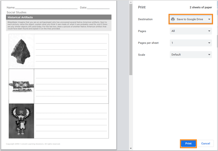Expand the Pages dropdown showing All

coord(191,31)
